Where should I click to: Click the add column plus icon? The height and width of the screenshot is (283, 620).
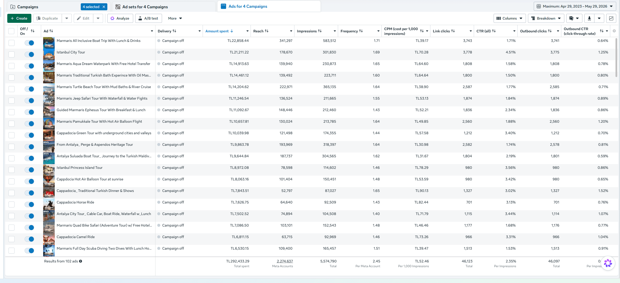[614, 31]
